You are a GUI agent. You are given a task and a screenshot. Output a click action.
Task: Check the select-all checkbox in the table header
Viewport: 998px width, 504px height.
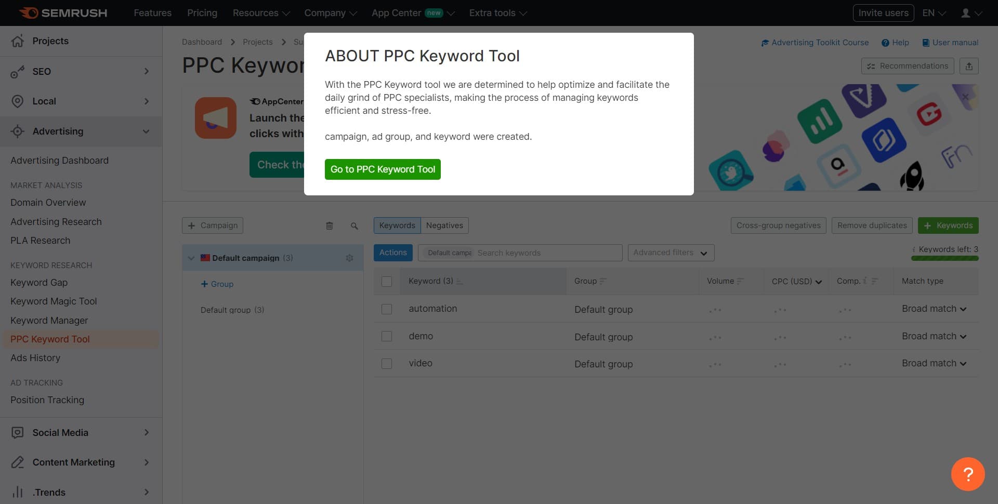tap(387, 281)
